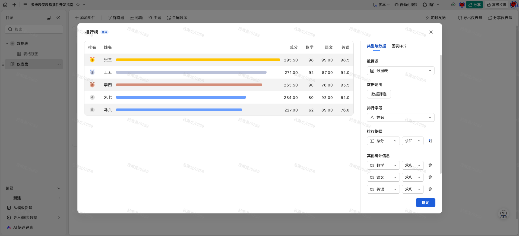Open the 数据源 dropdown showing 数据表
519x236 pixels.
coord(400,71)
